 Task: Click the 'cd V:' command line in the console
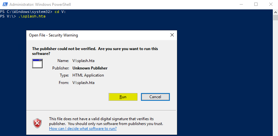[61, 12]
